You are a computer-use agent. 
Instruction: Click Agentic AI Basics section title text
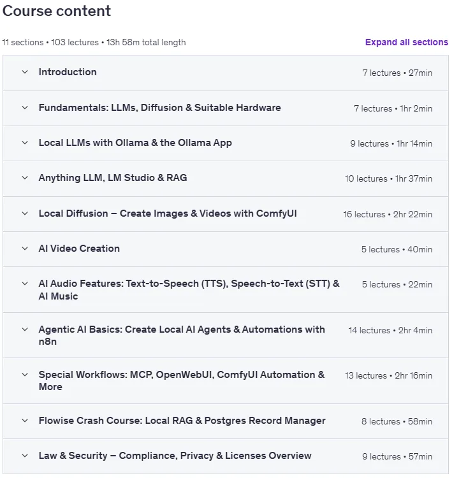182,335
